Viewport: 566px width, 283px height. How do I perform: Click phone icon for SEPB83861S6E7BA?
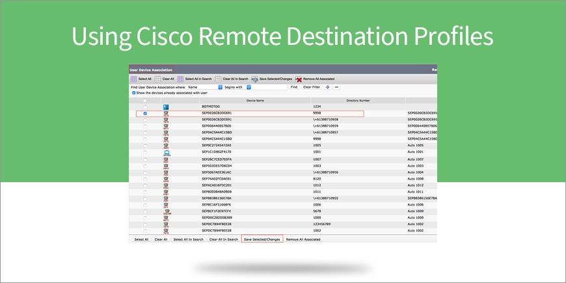166,198
